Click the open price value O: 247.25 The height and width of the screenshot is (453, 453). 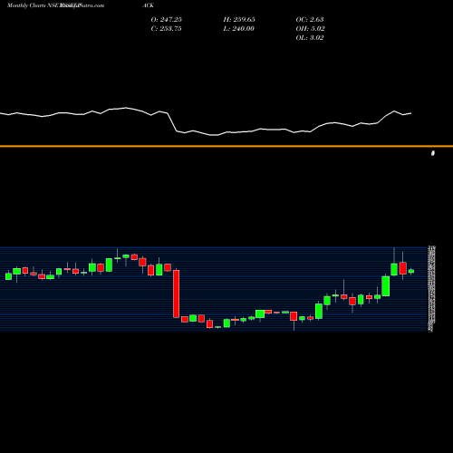click(x=167, y=20)
